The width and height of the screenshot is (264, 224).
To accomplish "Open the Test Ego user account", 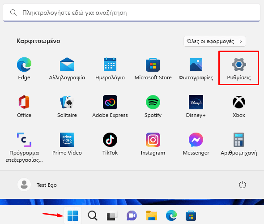I will click(37, 185).
